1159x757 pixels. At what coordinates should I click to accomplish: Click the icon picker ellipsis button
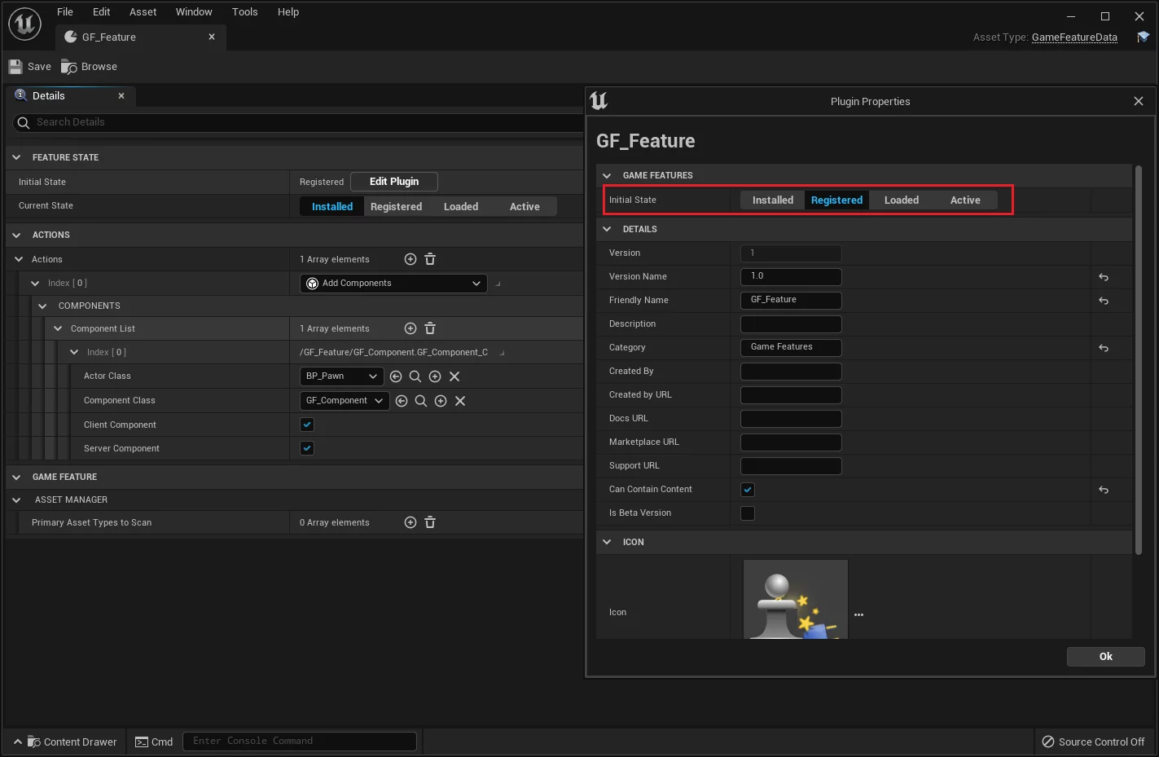(858, 614)
